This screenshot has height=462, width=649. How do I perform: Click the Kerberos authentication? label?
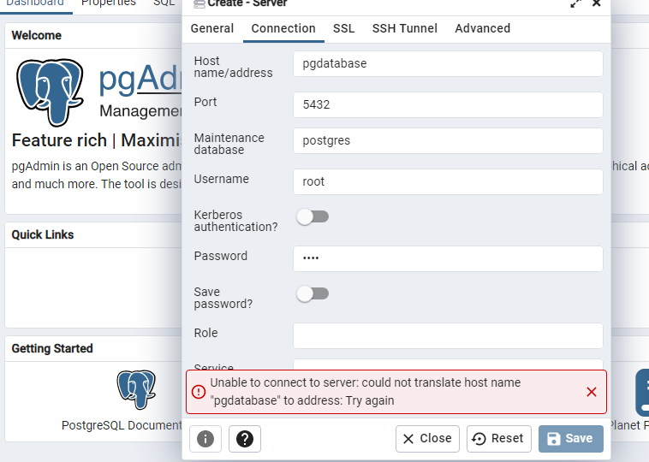point(235,221)
